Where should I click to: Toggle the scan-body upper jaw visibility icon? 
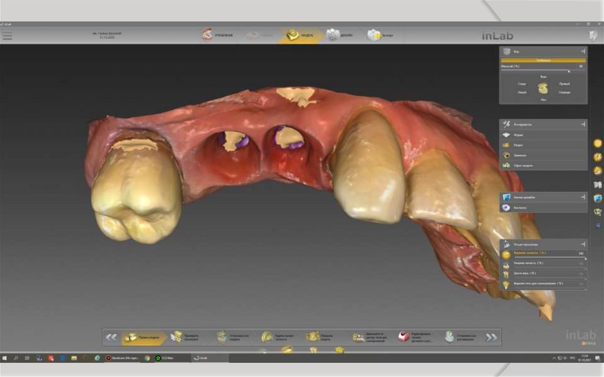point(506,285)
